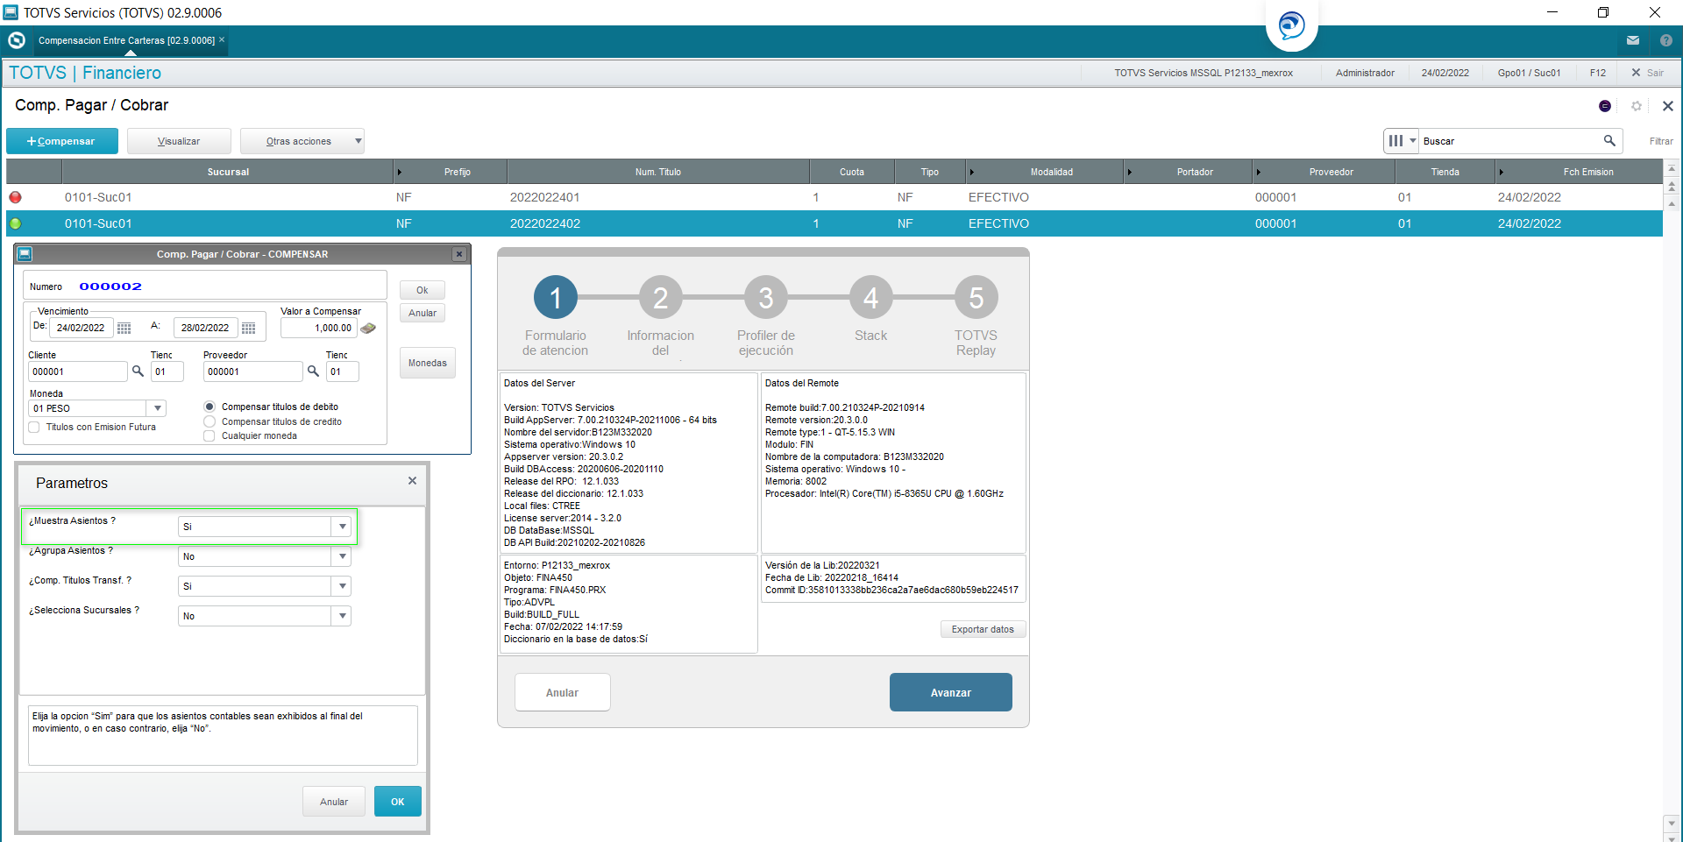Click Anular in the Parametros panel
Screen dimensions: 1683x842
pos(334,802)
